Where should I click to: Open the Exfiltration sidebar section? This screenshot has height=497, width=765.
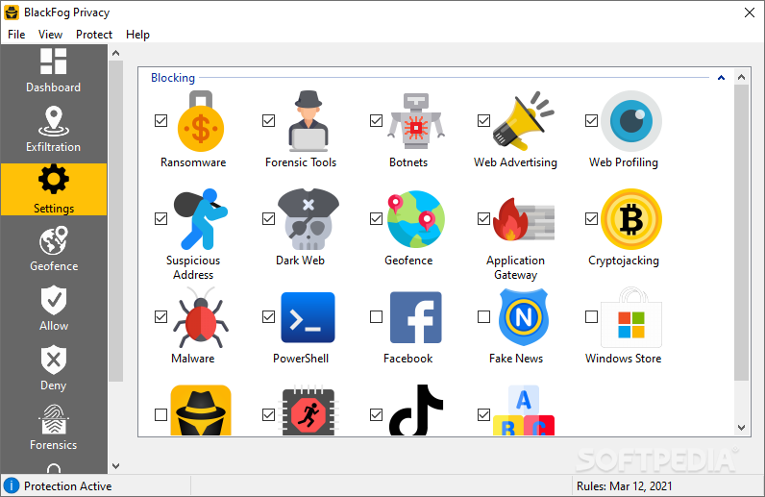tap(53, 129)
